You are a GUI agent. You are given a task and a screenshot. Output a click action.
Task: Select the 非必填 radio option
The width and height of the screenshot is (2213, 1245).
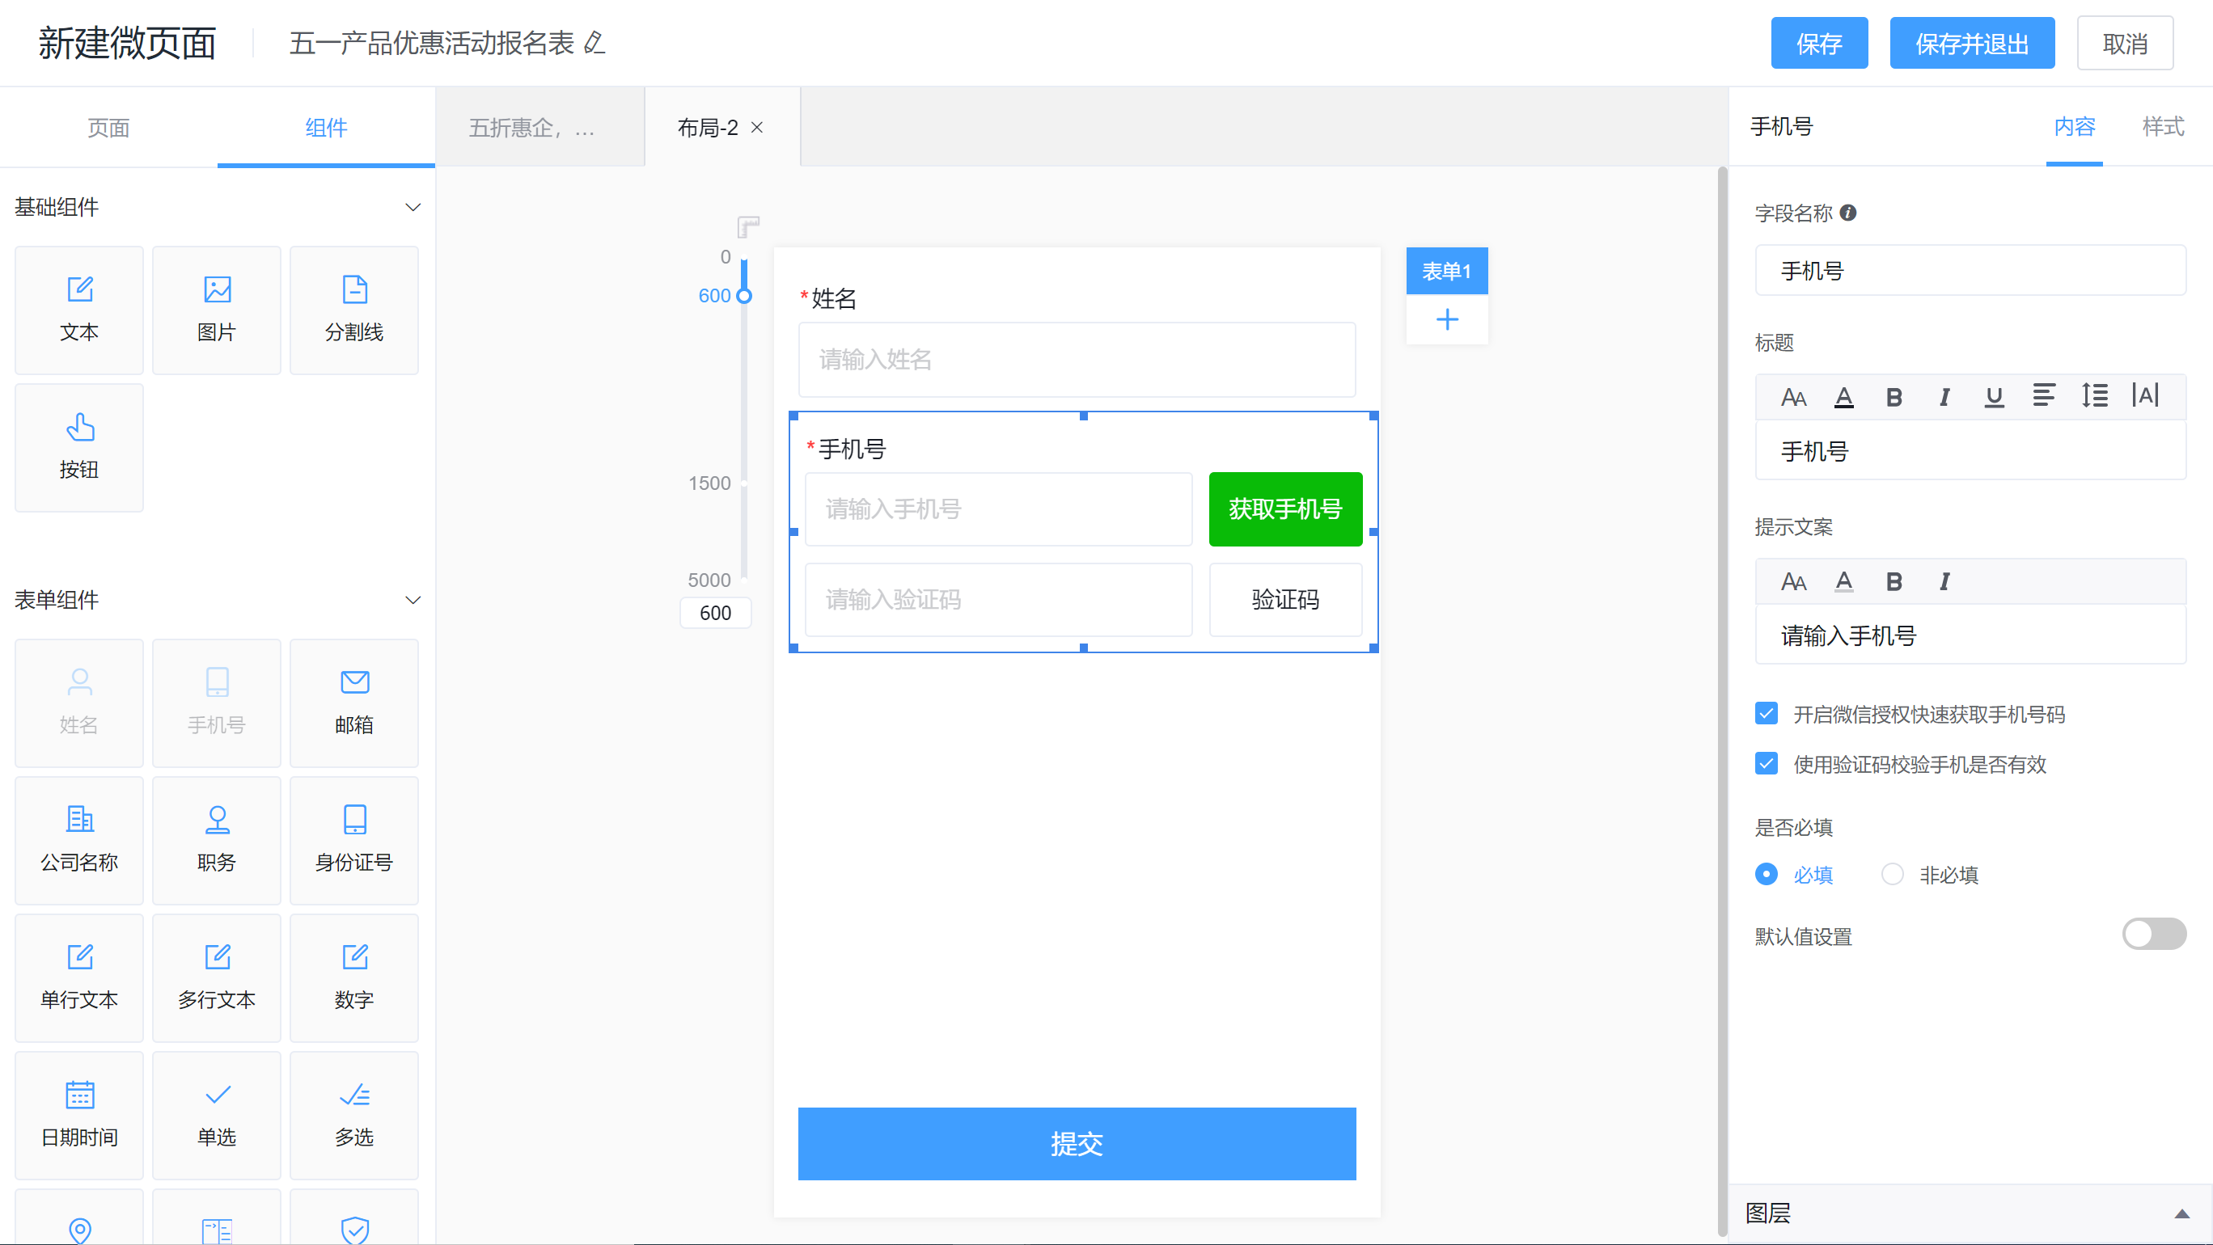click(1893, 874)
